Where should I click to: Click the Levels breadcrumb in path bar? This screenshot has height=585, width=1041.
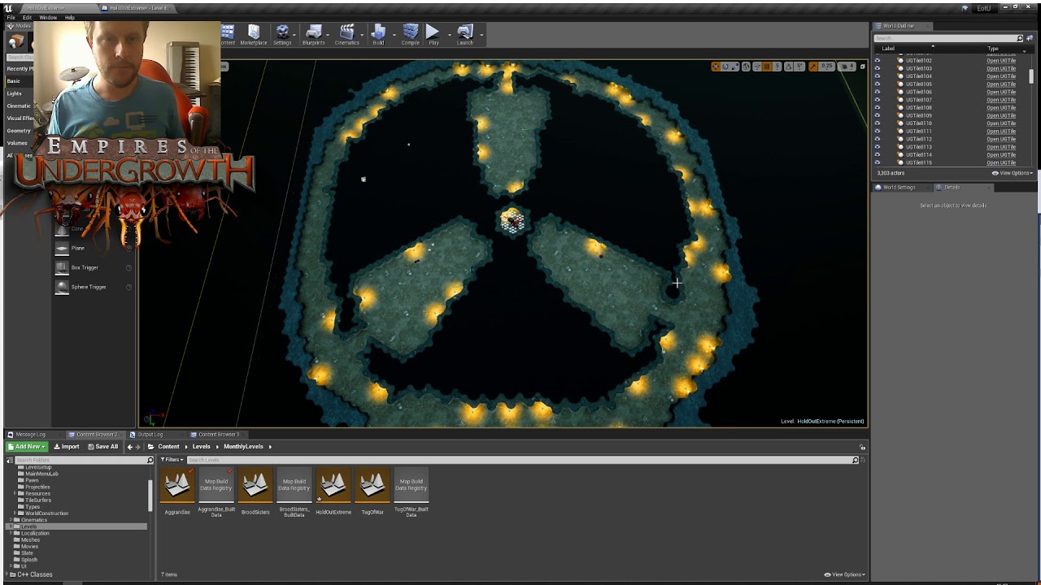(201, 447)
